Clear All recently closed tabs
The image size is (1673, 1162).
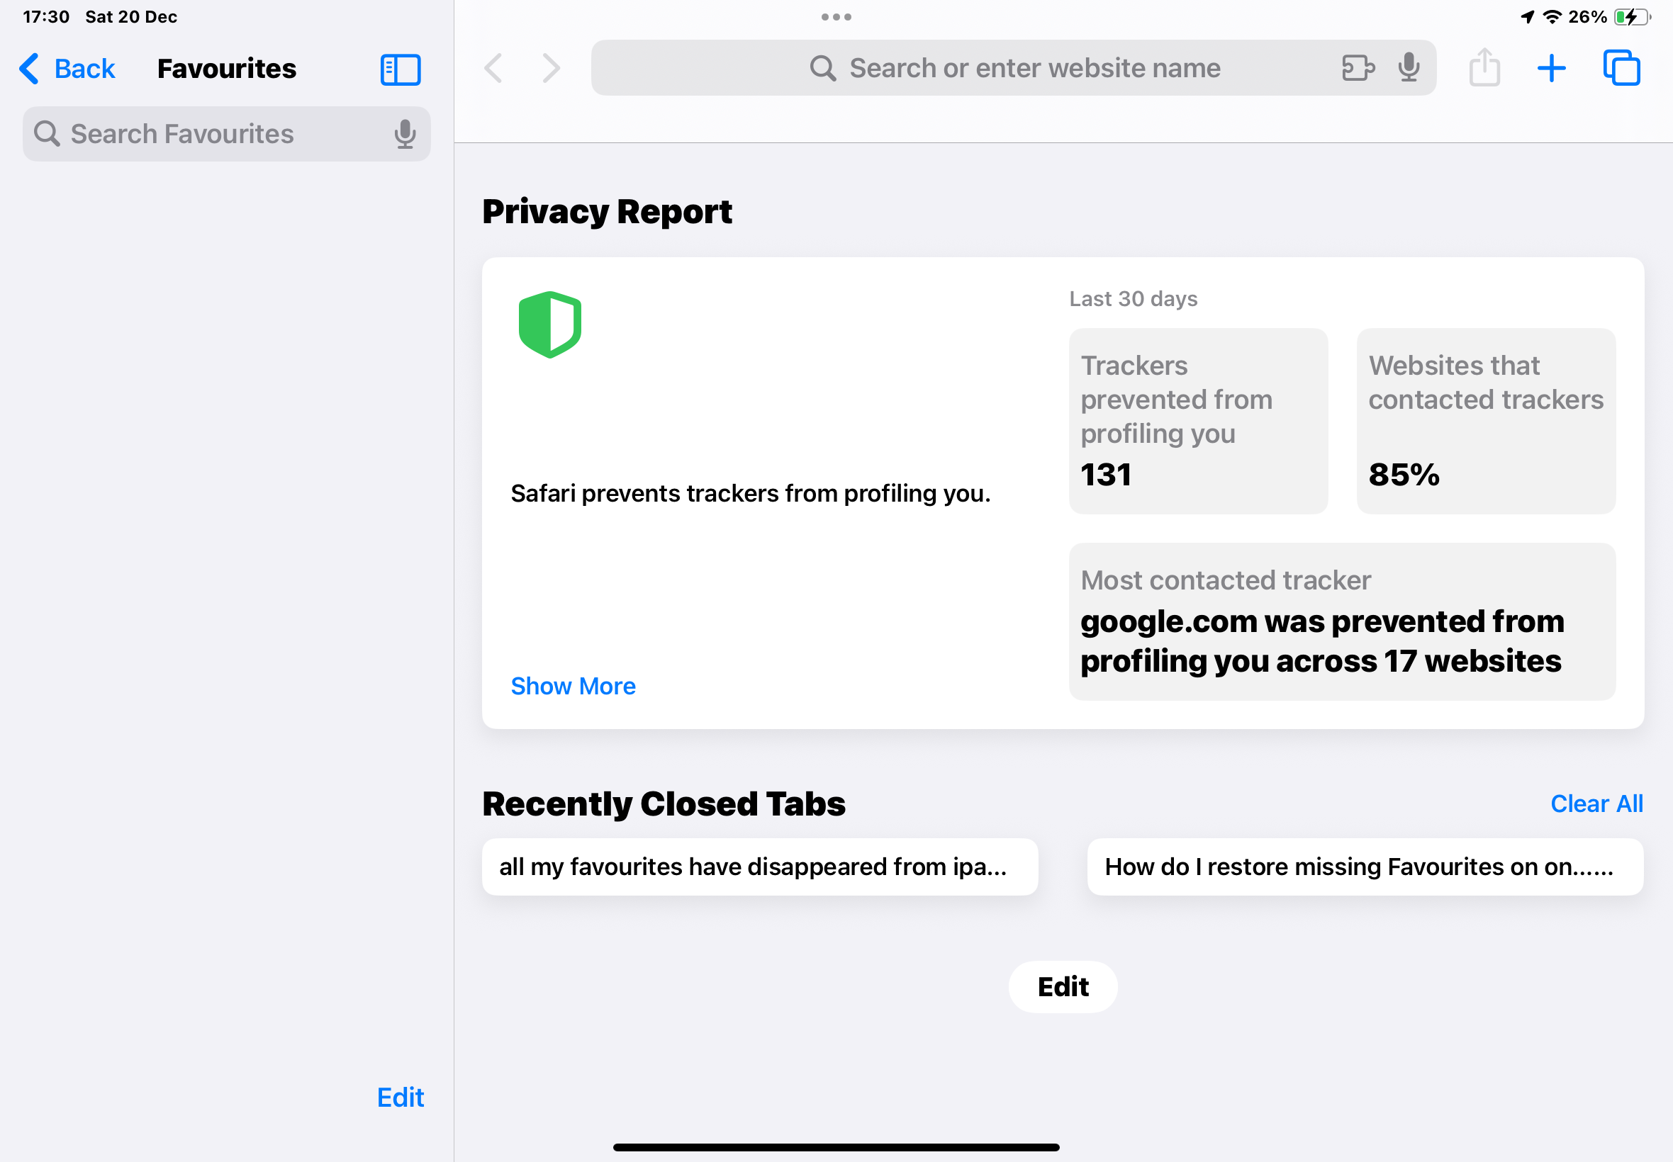pyautogui.click(x=1596, y=803)
